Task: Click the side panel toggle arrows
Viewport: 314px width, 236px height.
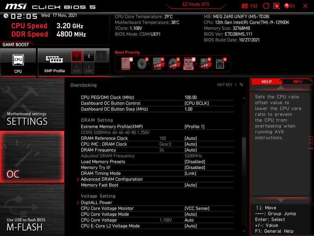Action: pos(310,148)
